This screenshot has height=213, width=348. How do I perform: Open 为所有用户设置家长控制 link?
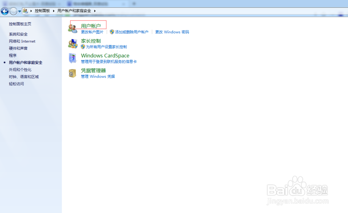pos(106,47)
